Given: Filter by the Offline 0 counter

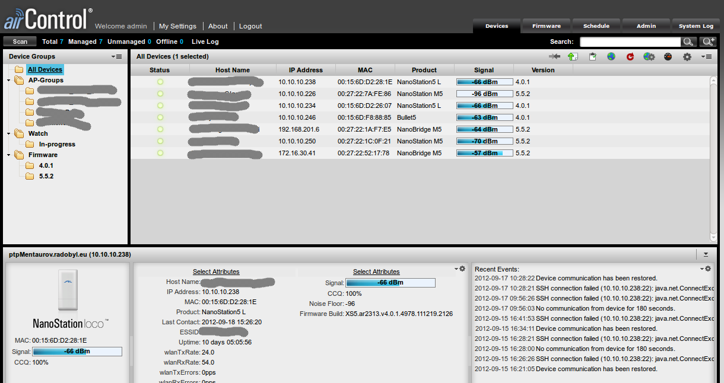Looking at the screenshot, I should [170, 42].
